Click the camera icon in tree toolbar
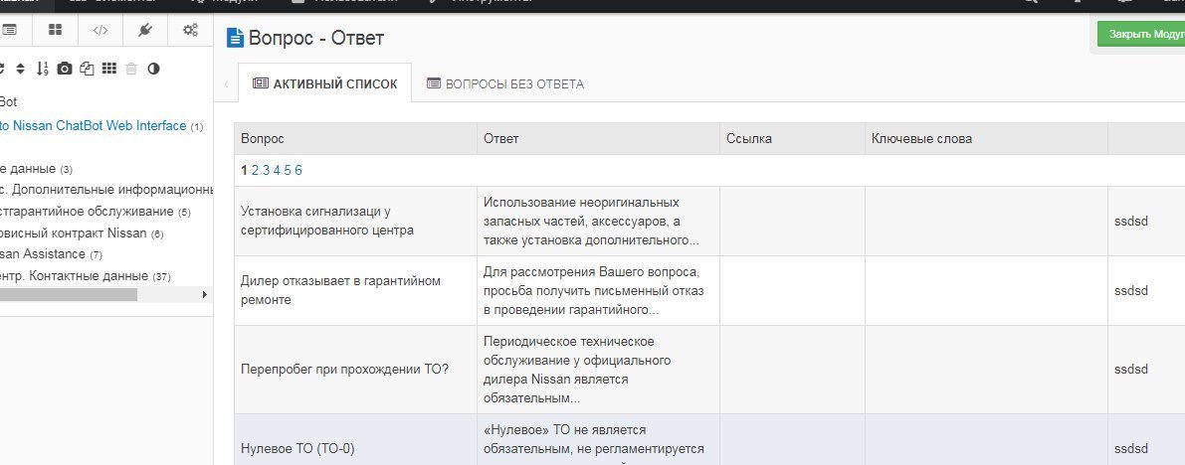The width and height of the screenshot is (1185, 465). click(65, 69)
